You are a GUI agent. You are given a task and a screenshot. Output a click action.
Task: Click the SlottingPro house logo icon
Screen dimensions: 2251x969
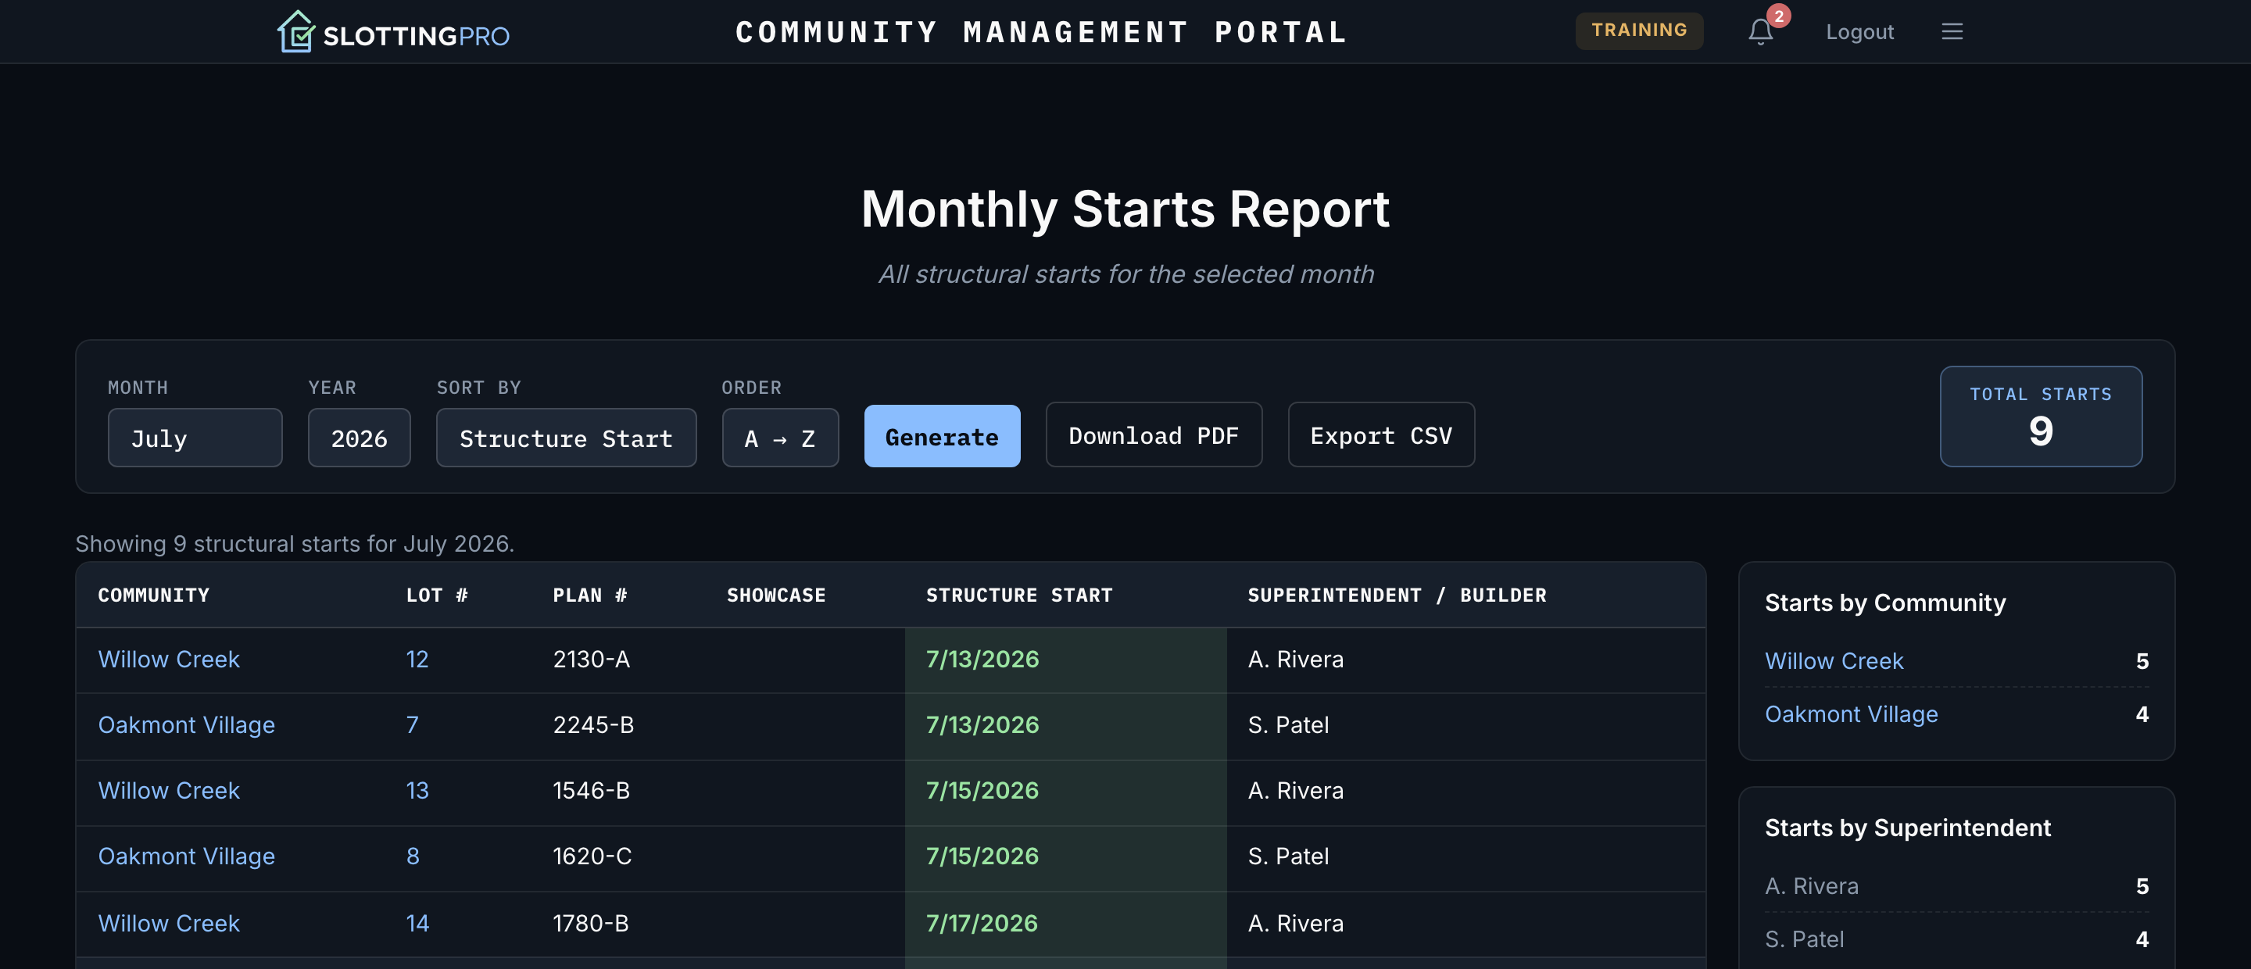[296, 31]
